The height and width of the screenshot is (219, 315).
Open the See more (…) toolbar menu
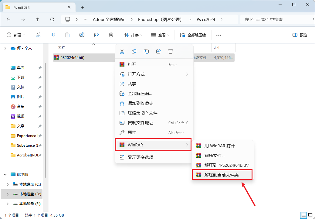tap(219, 35)
